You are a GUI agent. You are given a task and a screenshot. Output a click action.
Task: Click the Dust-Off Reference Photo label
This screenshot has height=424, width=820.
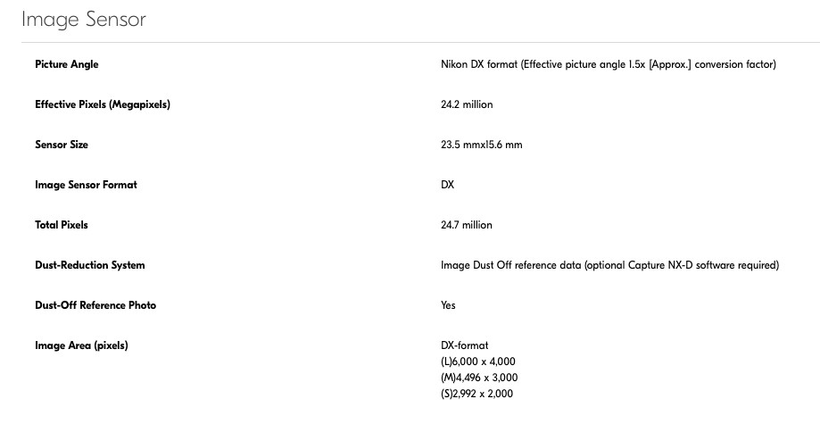(95, 305)
